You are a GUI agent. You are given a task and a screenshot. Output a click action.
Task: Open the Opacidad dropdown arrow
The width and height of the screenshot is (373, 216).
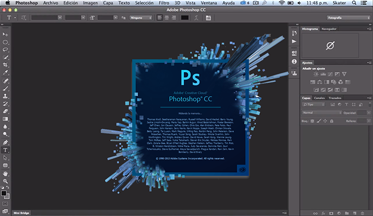369,113
